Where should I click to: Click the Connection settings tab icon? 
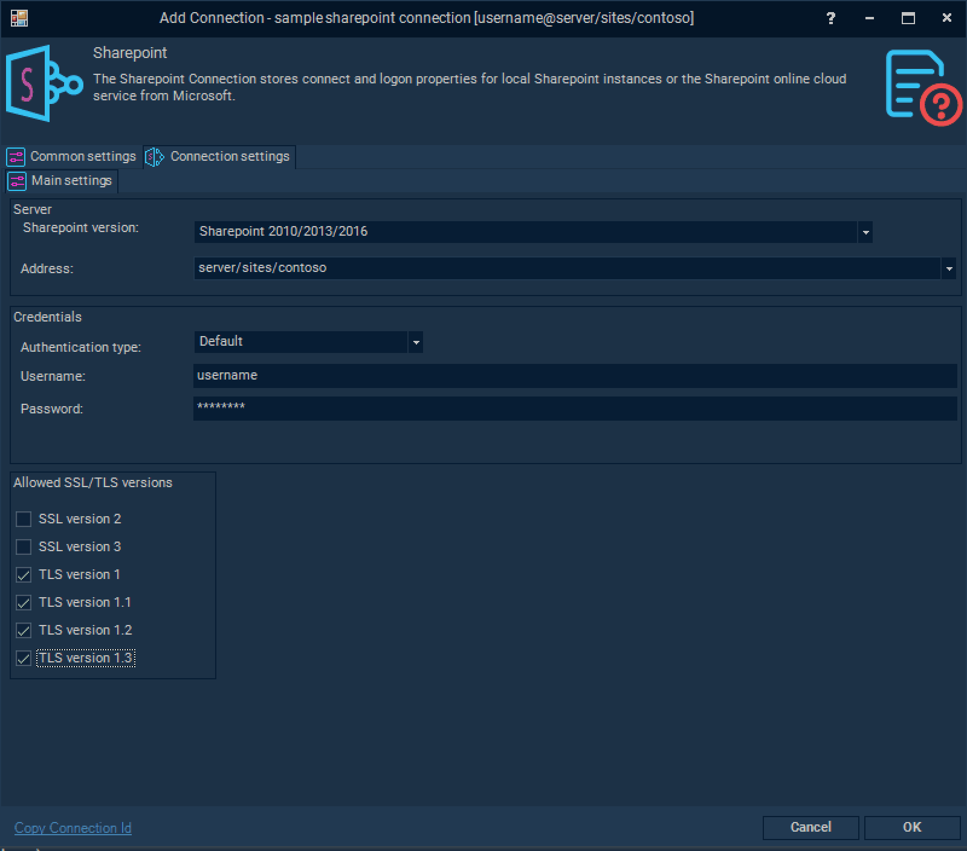(155, 157)
